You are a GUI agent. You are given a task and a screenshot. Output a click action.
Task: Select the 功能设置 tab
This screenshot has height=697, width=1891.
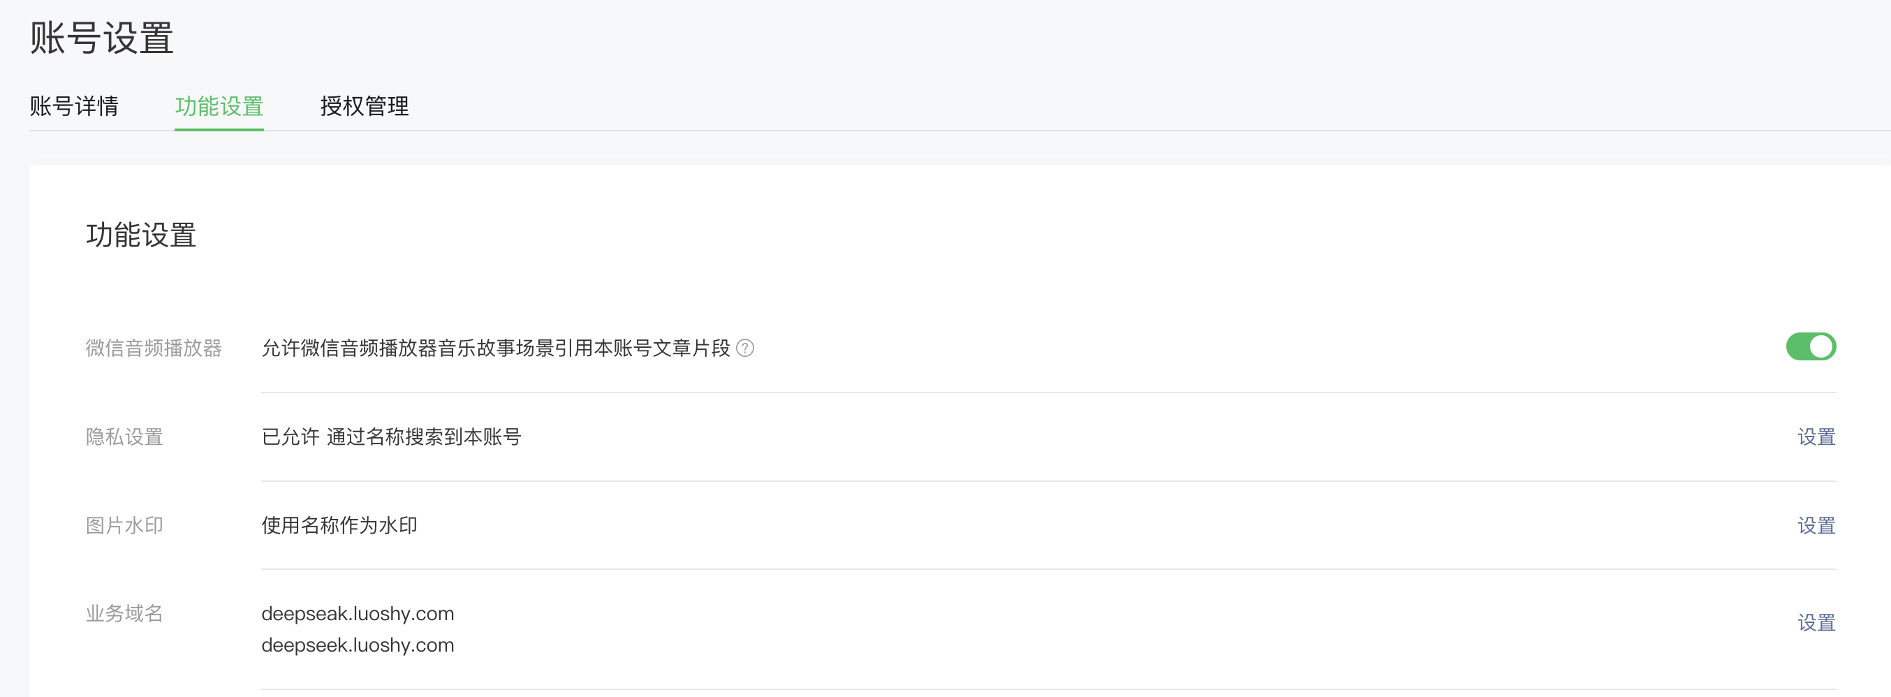point(219,106)
